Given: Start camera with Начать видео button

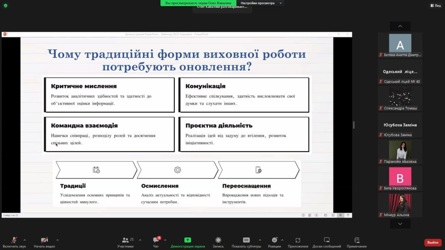Looking at the screenshot, I should 44,240.
